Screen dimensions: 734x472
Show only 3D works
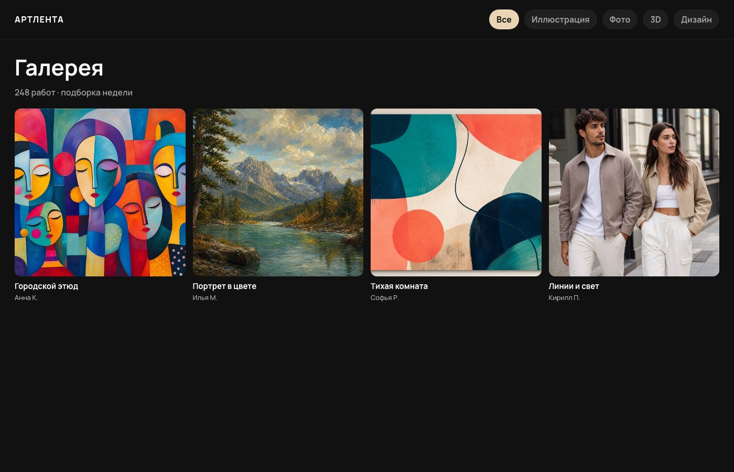coord(655,19)
